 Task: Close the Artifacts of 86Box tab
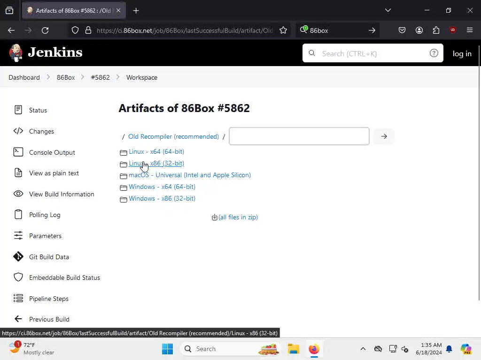(118, 10)
